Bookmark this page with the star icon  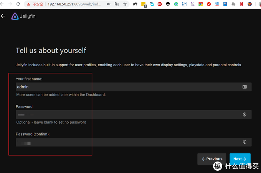[126, 5]
